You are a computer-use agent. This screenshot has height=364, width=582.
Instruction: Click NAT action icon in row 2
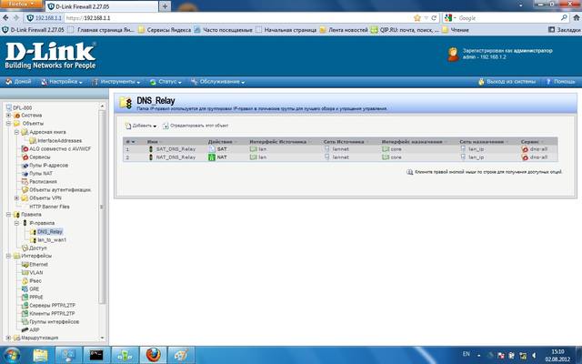212,157
